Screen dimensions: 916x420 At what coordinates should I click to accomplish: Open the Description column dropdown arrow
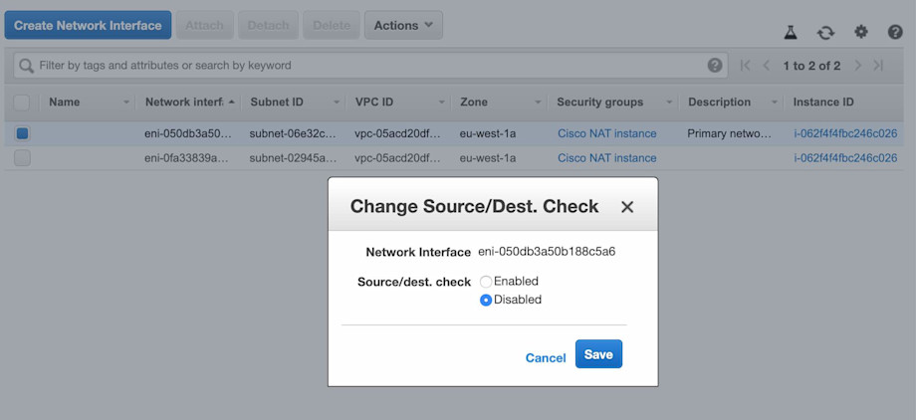774,103
